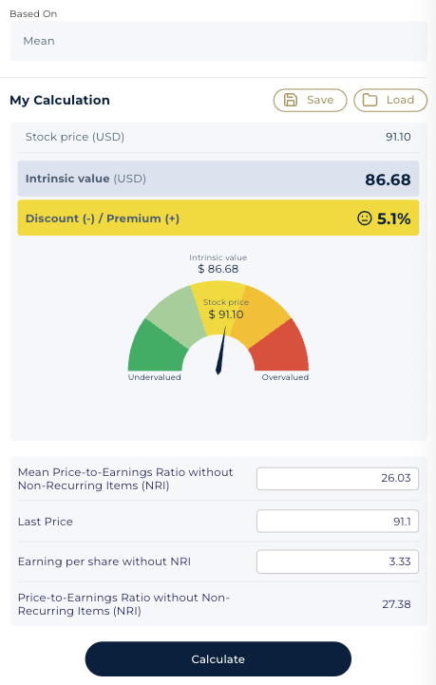Click the folder Load icon
The width and height of the screenshot is (436, 685).
click(370, 100)
